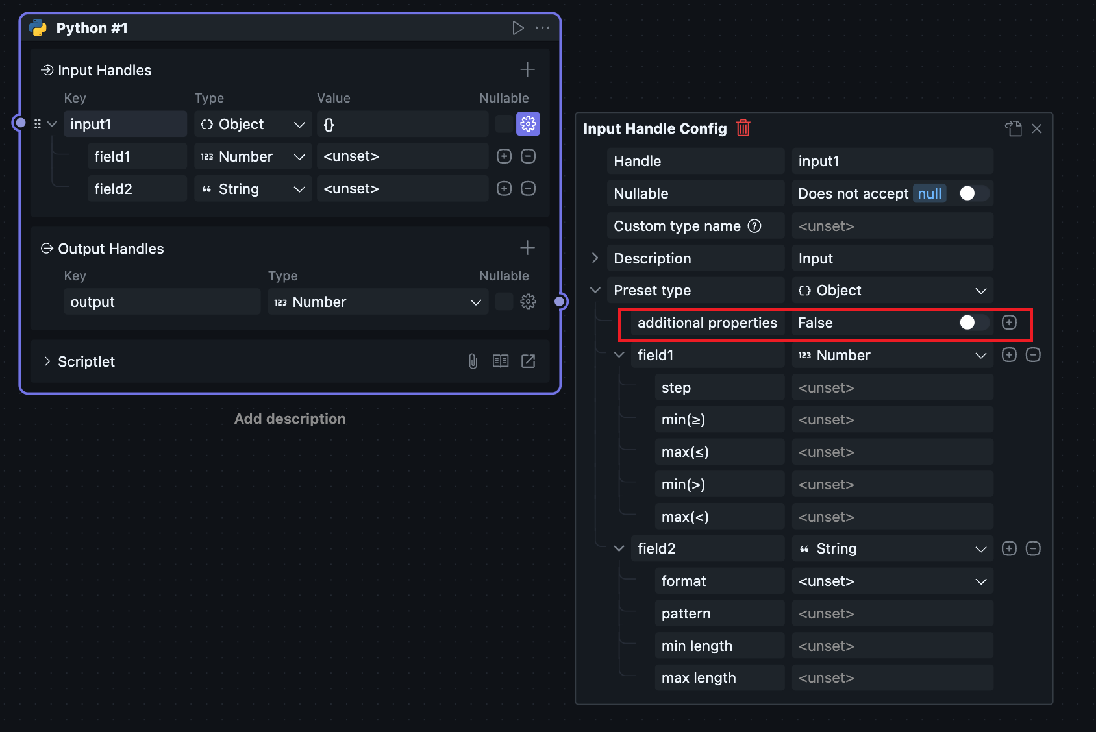Open settings gear for input1 handle
This screenshot has height=732, width=1096.
click(x=528, y=124)
